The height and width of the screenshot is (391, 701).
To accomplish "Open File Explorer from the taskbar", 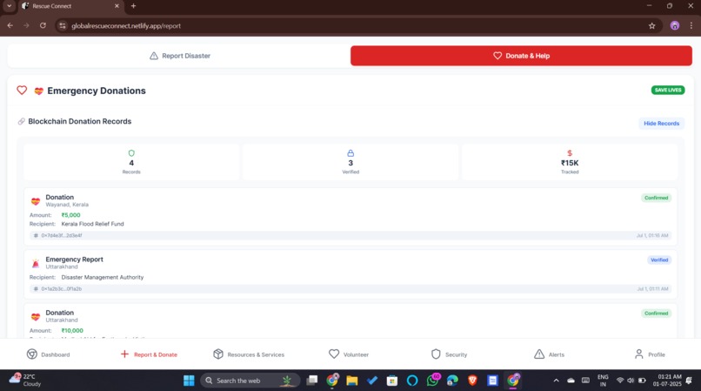I will [x=352, y=381].
